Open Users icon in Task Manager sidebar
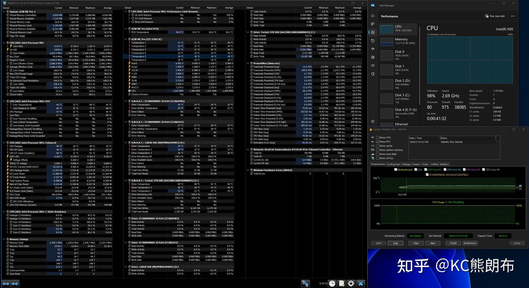The height and width of the screenshot is (288, 529). pos(373,57)
